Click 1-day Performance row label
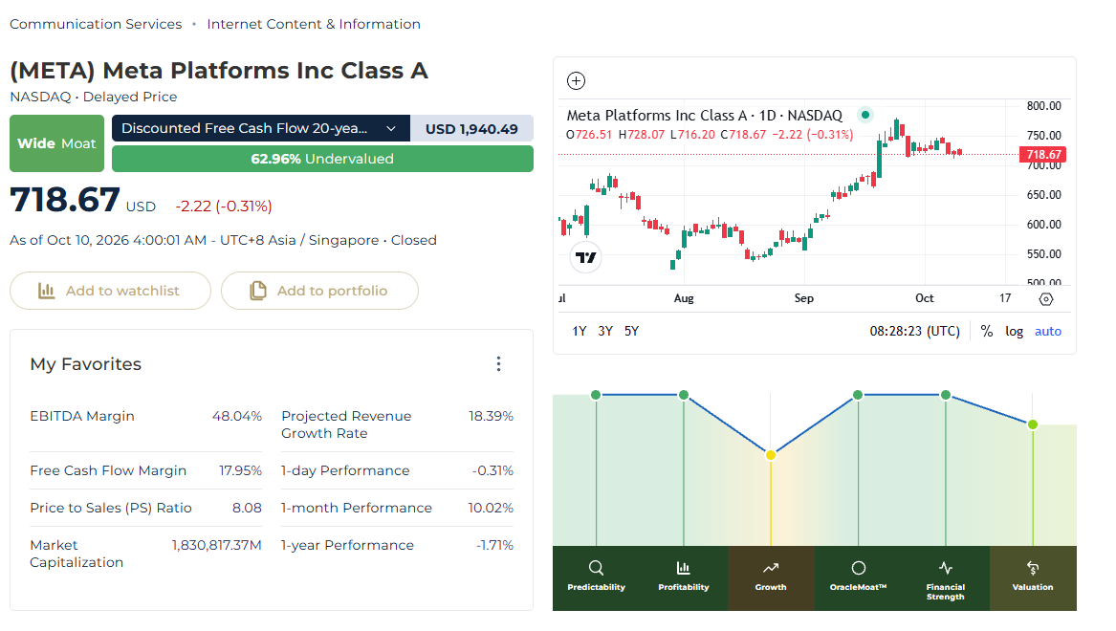Image resolution: width=1116 pixels, height=631 pixels. (345, 470)
